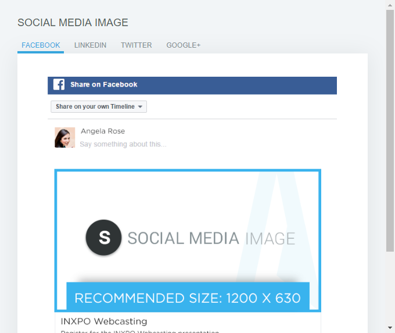Select the social media image preview
The height and width of the screenshot is (333, 395).
188,241
